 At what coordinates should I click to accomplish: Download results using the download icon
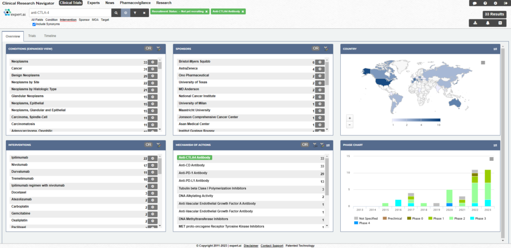click(475, 23)
